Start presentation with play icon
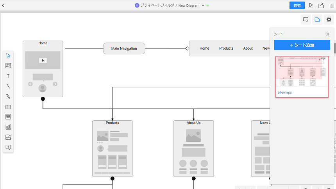 (x=311, y=5)
